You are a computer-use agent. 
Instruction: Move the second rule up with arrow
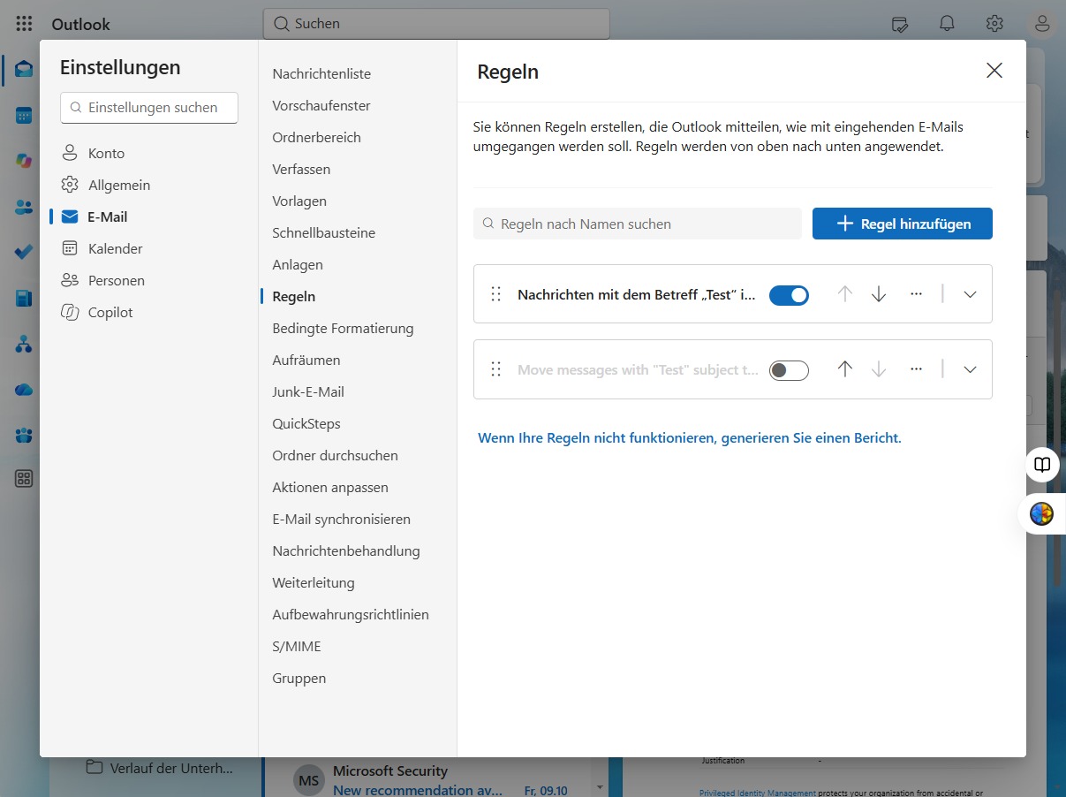[x=845, y=369]
